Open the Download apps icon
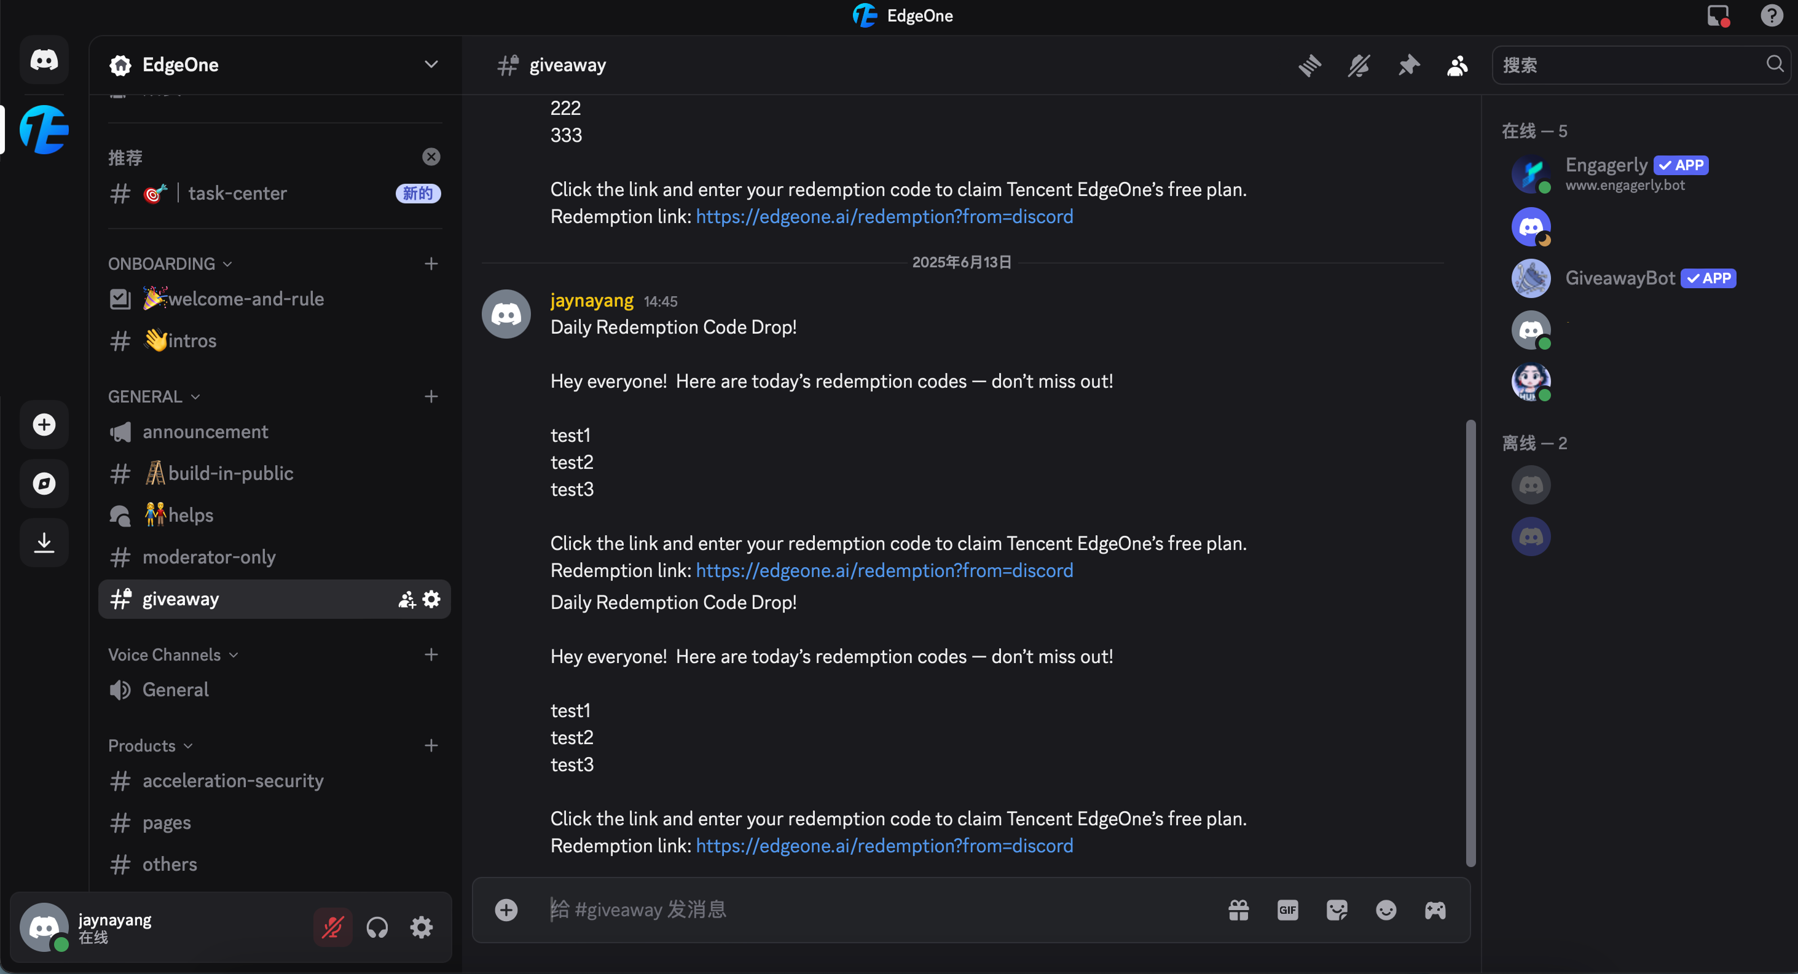 coord(44,543)
